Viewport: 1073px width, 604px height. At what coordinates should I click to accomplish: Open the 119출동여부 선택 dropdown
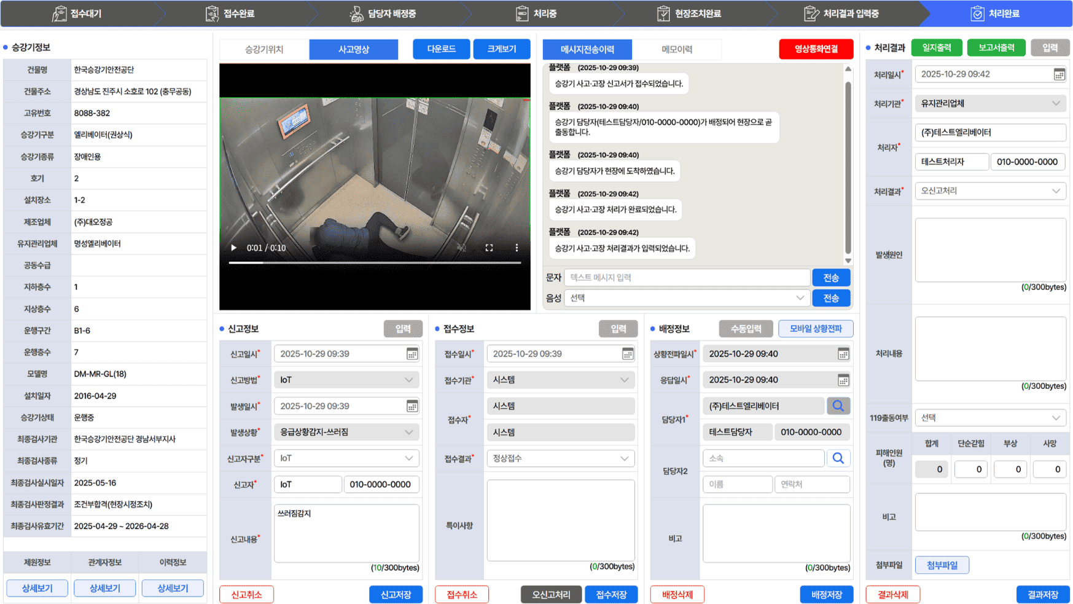991,418
